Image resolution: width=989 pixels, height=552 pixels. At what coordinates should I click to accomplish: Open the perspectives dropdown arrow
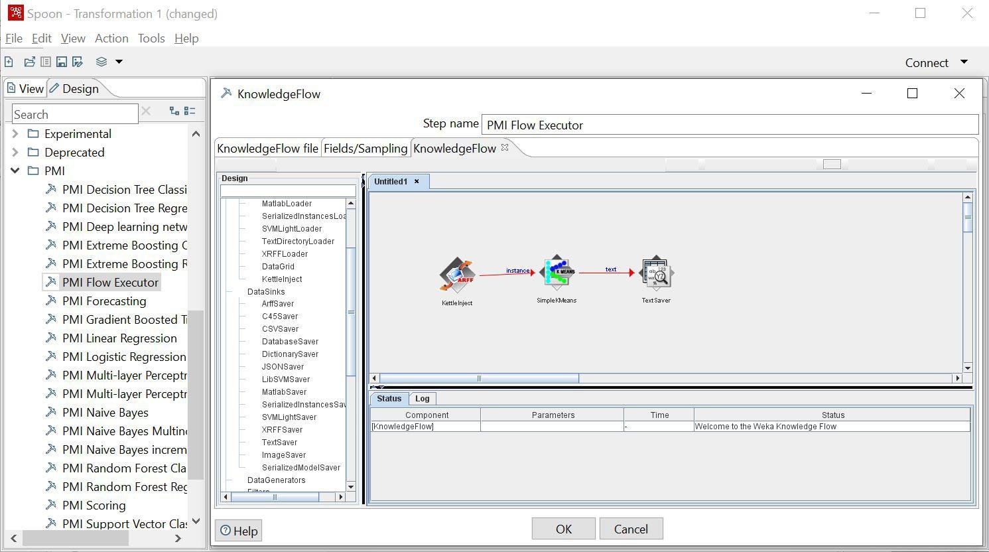pyautogui.click(x=119, y=62)
